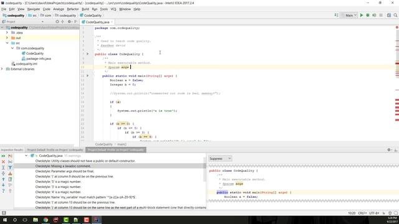Click Expand All icon in inspection toolbar

pos(3,167)
